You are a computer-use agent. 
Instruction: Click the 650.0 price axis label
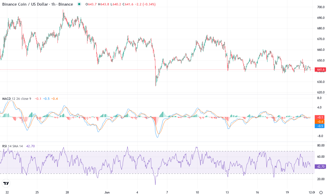(x=321, y=60)
